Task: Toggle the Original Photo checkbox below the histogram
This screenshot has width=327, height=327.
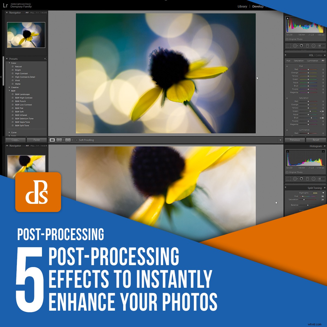Action: click(x=287, y=39)
